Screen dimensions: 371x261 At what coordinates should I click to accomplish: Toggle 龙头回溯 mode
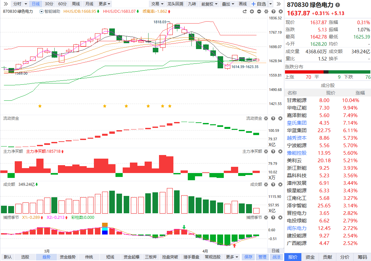click(175, 4)
